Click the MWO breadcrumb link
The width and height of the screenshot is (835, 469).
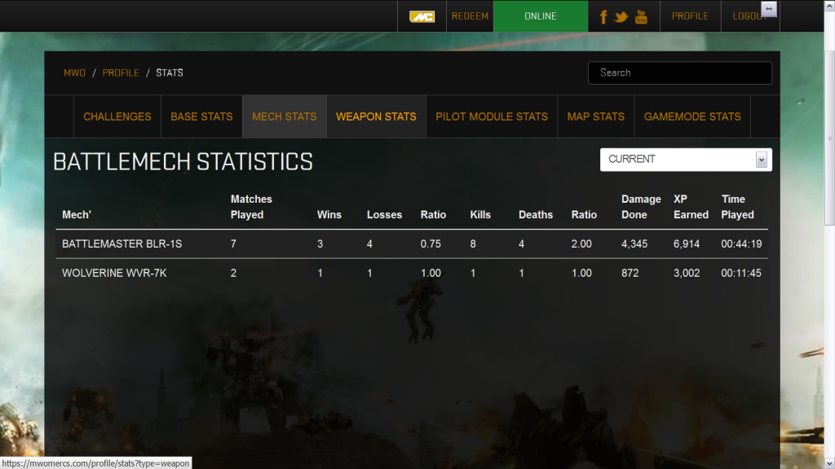coord(74,72)
